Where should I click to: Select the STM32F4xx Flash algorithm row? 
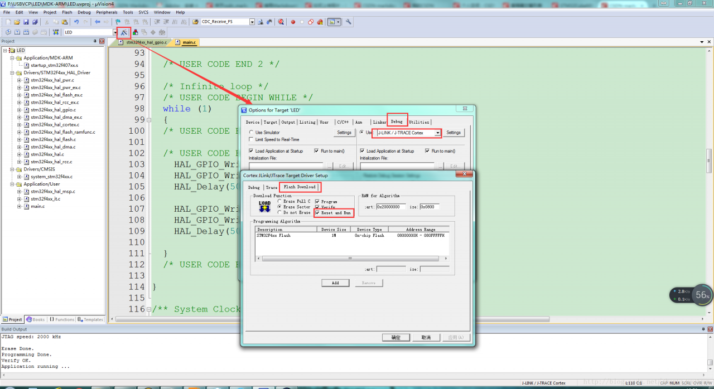351,235
